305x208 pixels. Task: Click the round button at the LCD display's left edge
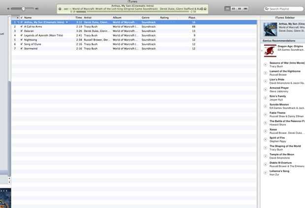[60, 9]
